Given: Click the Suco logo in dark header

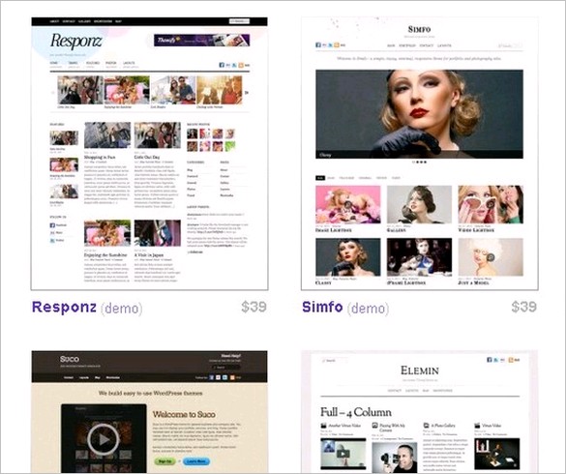Looking at the screenshot, I should coord(70,359).
